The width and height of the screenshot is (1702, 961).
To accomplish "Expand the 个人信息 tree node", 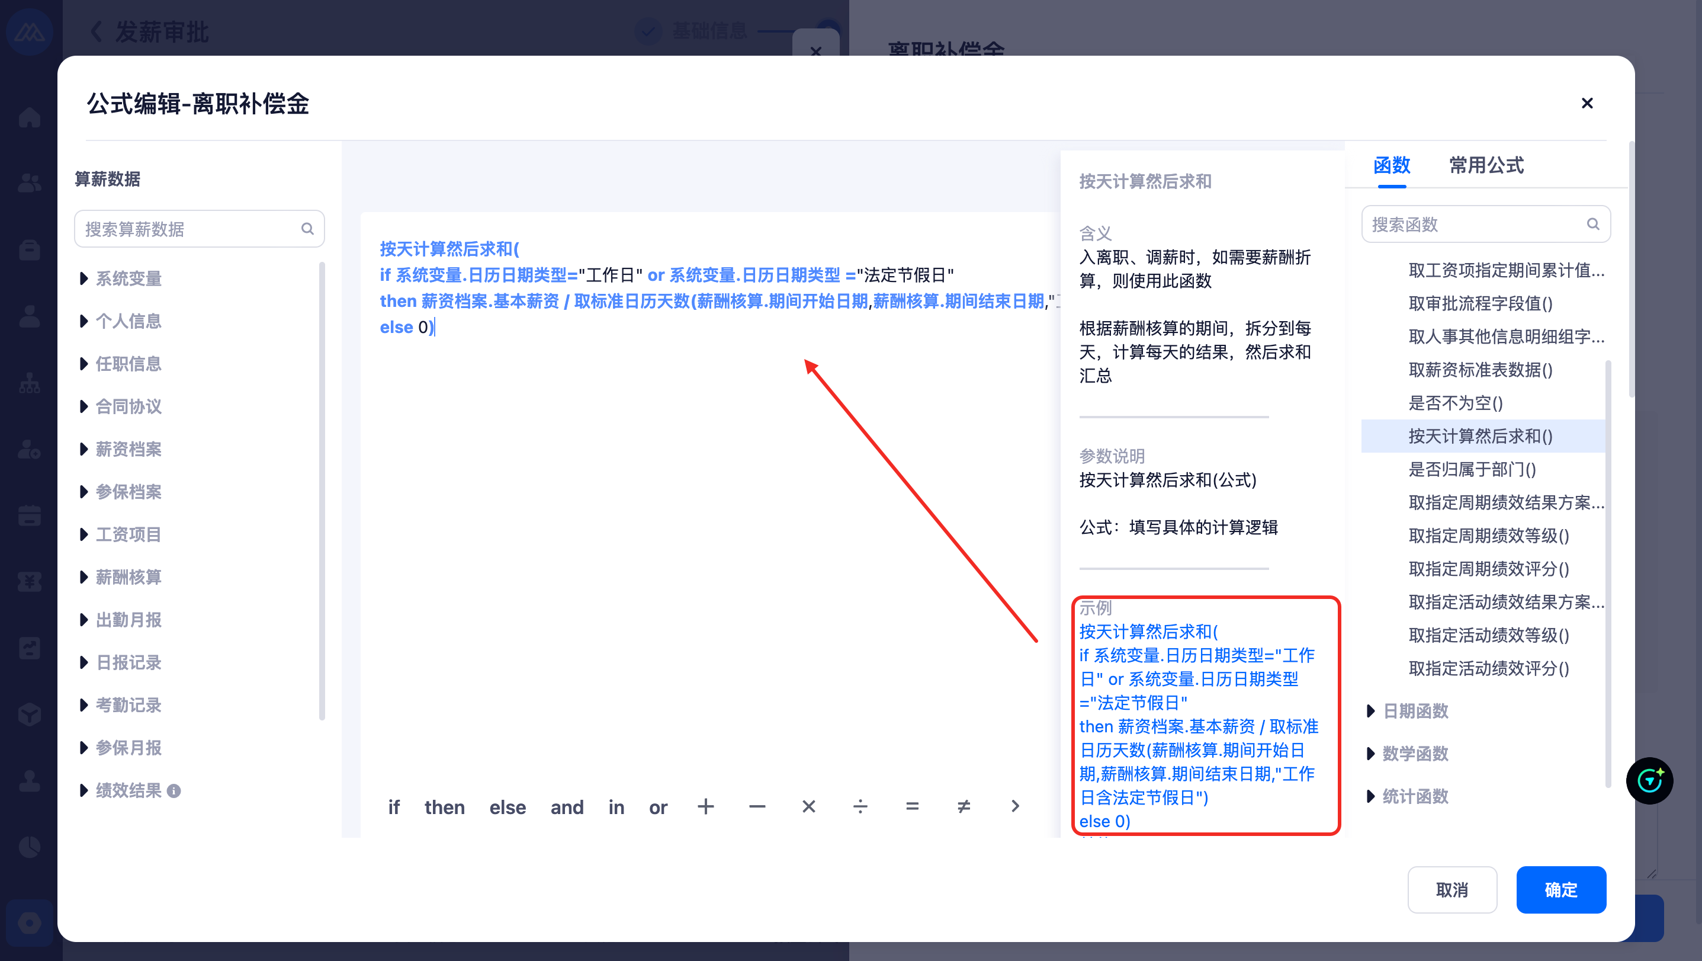I will [84, 321].
